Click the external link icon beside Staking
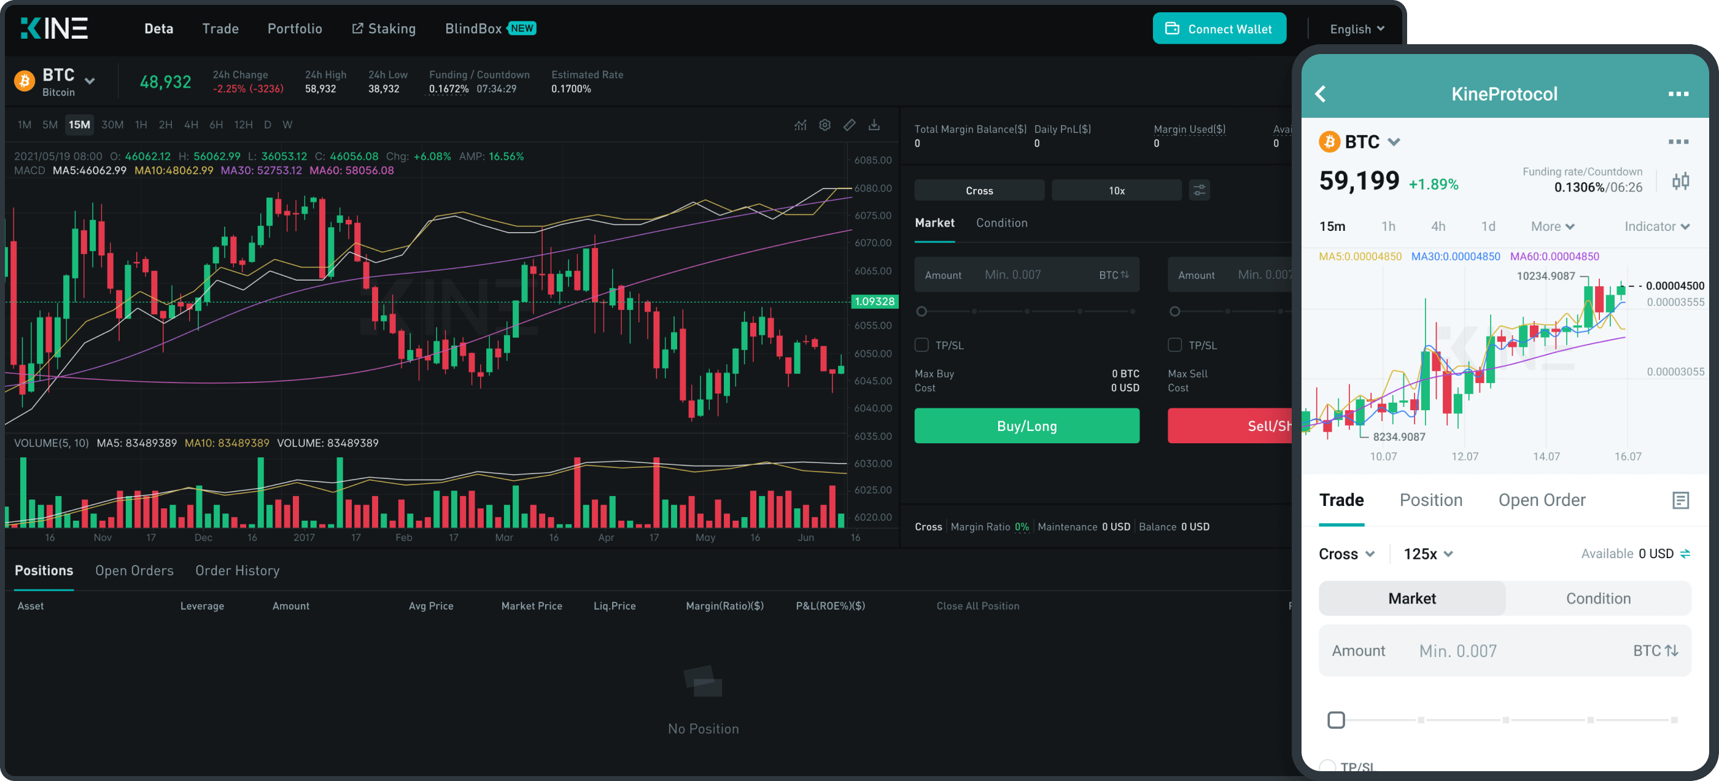 (358, 28)
